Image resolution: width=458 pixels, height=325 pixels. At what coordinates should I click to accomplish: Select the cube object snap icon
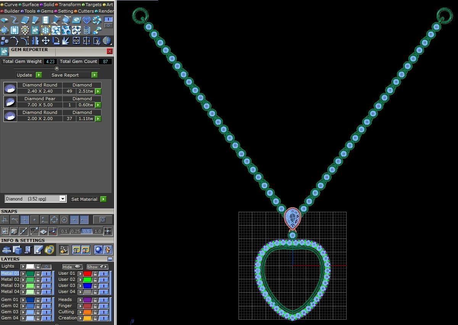[x=14, y=231]
